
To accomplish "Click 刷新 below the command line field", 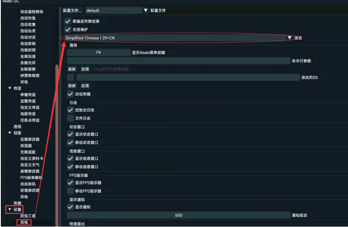I will 72,69.
